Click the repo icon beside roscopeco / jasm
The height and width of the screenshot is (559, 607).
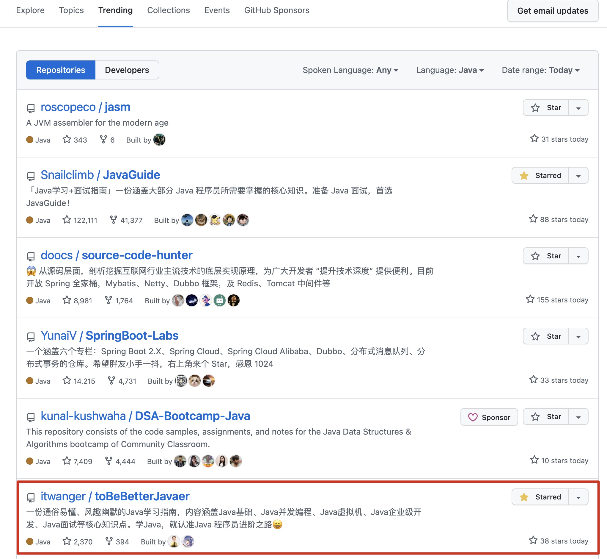(x=31, y=108)
